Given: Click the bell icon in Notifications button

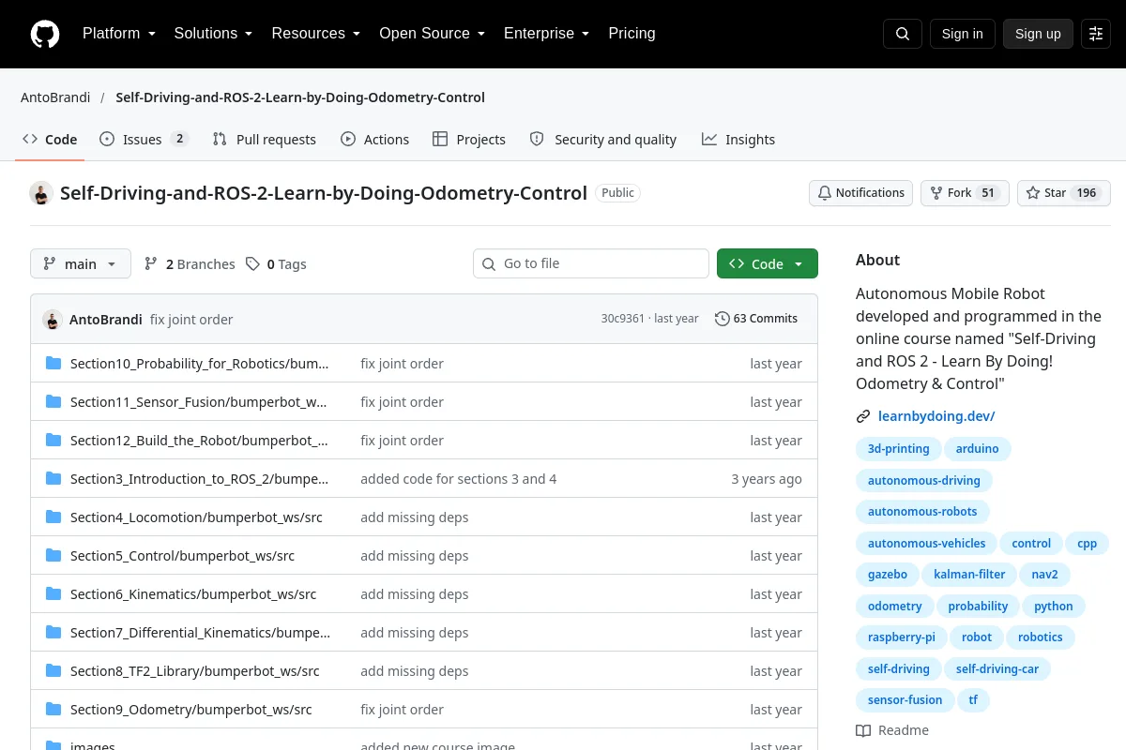Looking at the screenshot, I should 825,193.
